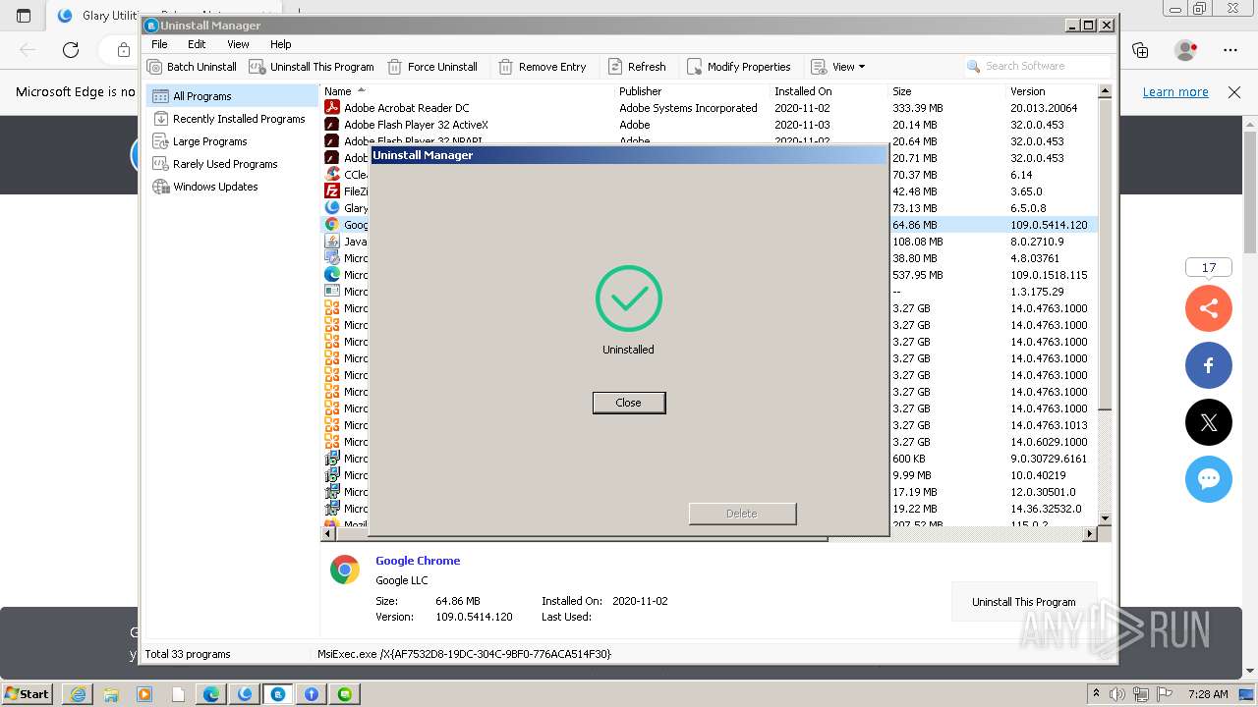Click the green monitor icon in taskbar

(345, 694)
